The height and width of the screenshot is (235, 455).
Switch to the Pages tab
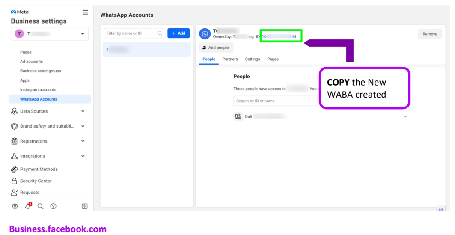click(x=273, y=59)
